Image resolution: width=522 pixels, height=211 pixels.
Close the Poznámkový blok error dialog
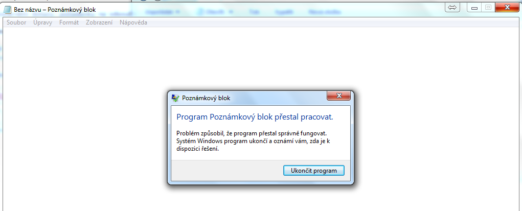coord(338,96)
